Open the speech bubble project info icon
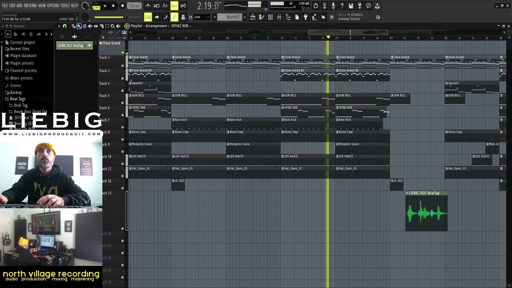Image resolution: width=512 pixels, height=288 pixels. point(368,6)
